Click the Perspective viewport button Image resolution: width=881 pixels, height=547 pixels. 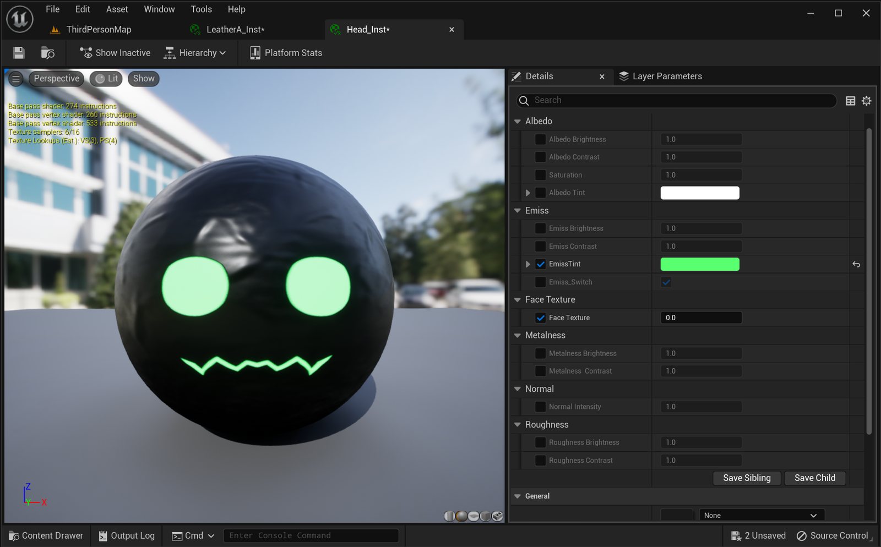click(57, 79)
